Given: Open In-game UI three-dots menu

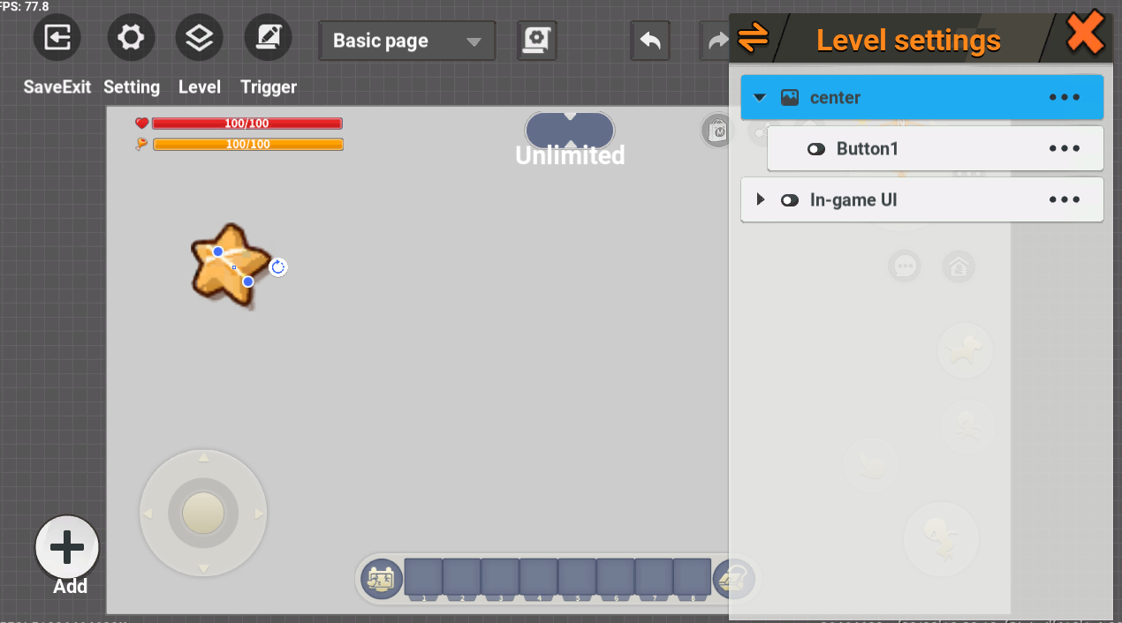Looking at the screenshot, I should (1064, 200).
